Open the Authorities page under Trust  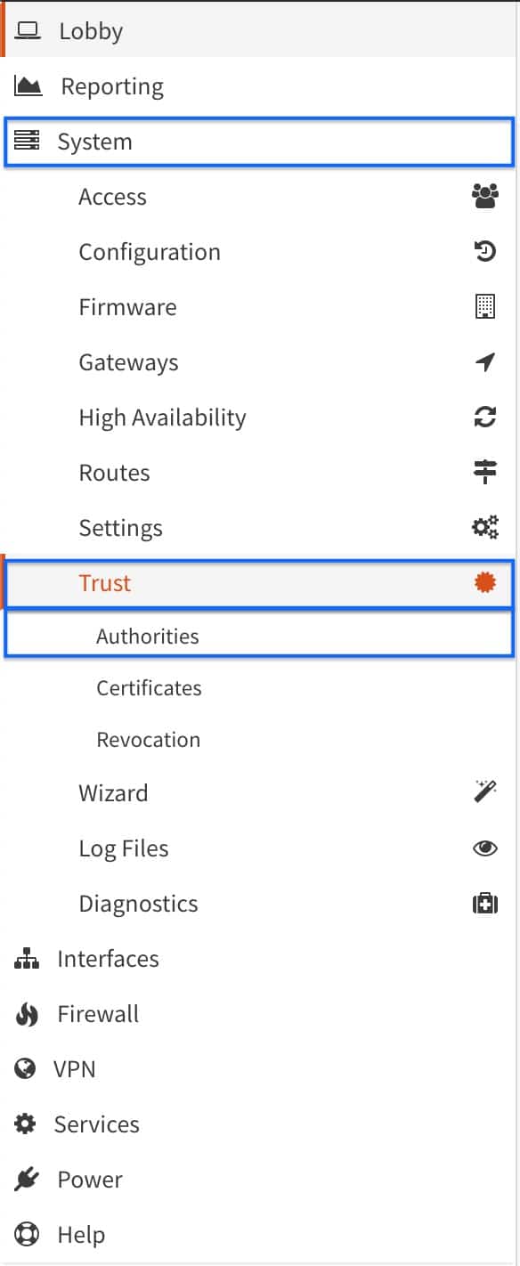(x=259, y=637)
